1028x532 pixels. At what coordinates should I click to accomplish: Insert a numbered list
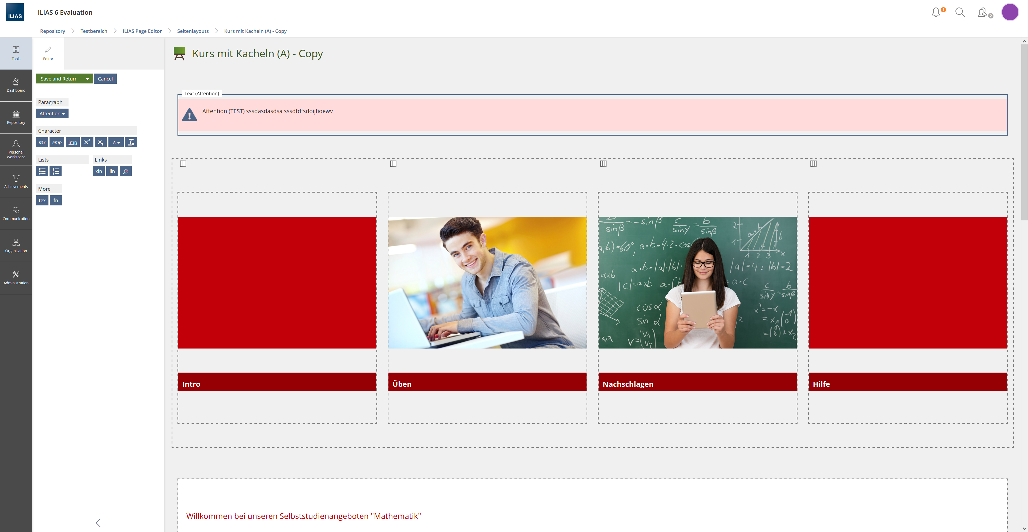point(55,171)
